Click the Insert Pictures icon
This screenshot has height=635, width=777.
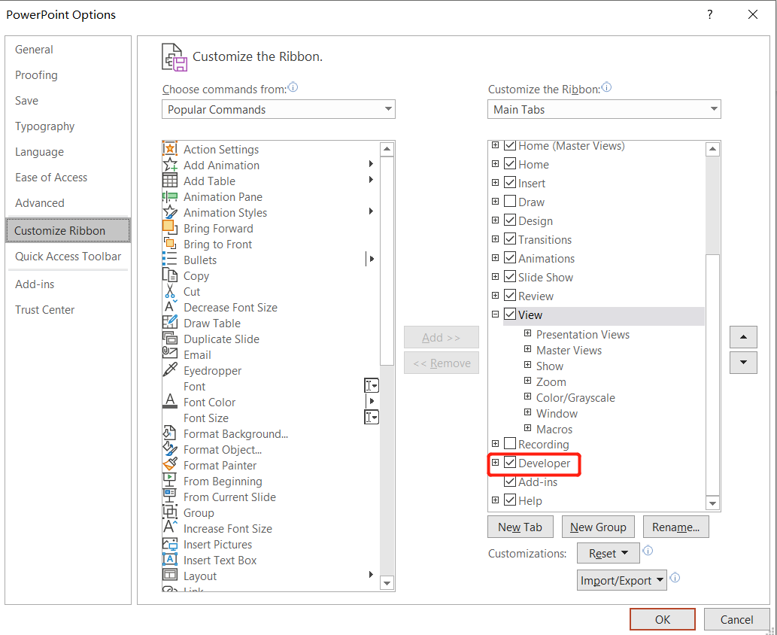click(170, 544)
